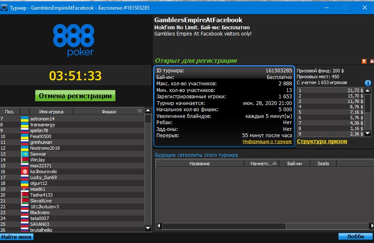Select player Nostromo2019 in the list
Image resolution: width=374 pixels, height=243 pixels.
pos(72,148)
